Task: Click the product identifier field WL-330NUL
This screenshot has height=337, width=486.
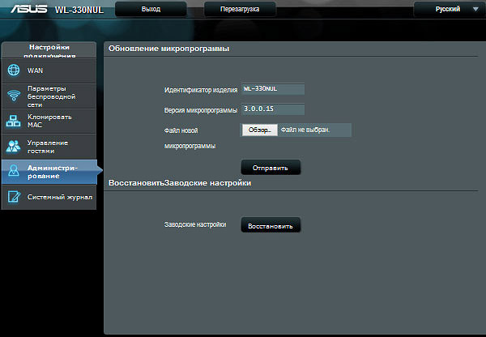Action: [273, 89]
